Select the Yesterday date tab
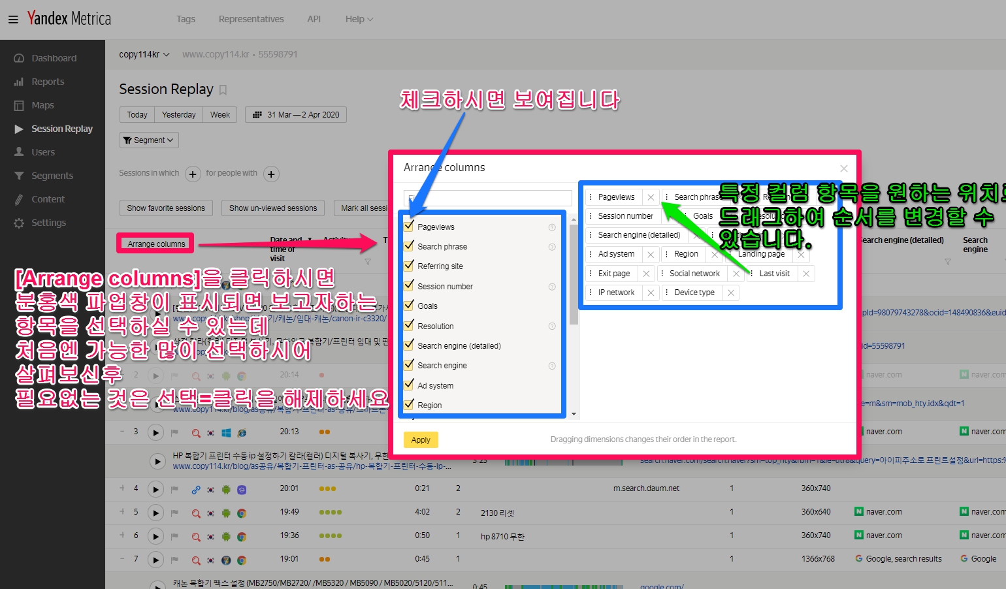Viewport: 1006px width, 589px height. (178, 115)
